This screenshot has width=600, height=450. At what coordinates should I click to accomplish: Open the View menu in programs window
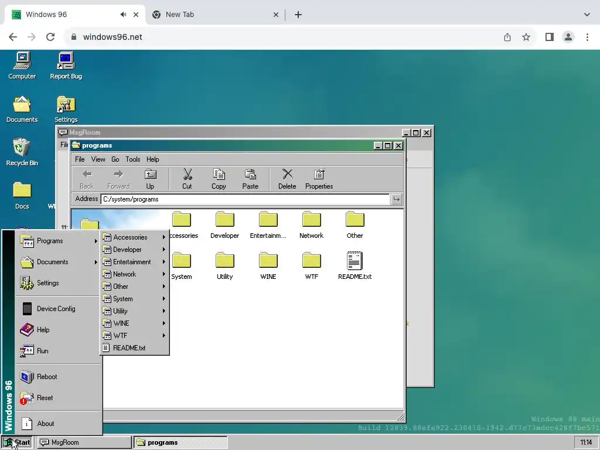98,159
